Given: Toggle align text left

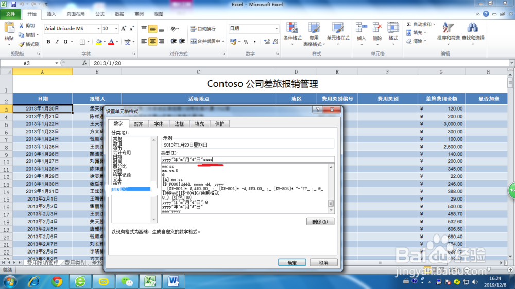Looking at the screenshot, I should coord(144,41).
